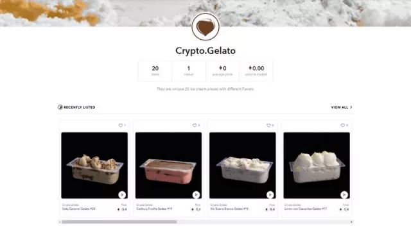
Task: Open Cadbury Frutilla Gelato #19 title link
Action: [x=154, y=209]
